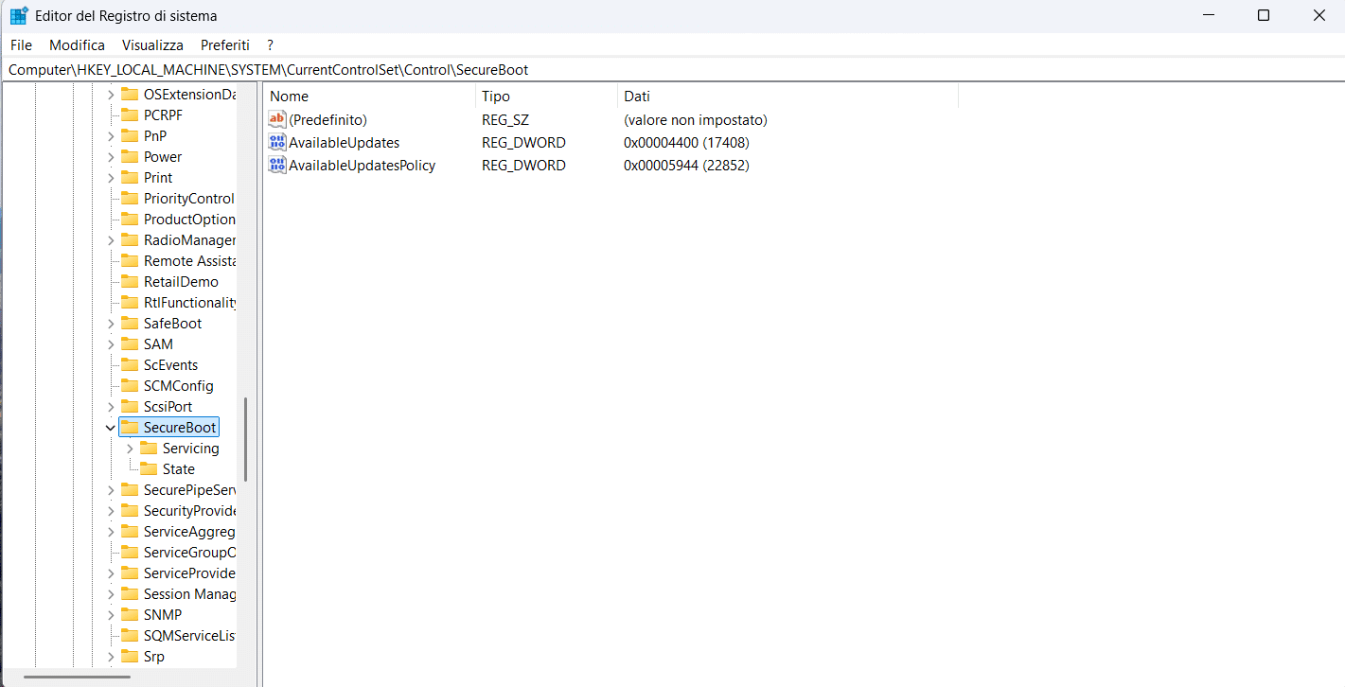Click the registry path address bar
Screen dimensions: 1345x687
coord(663,70)
